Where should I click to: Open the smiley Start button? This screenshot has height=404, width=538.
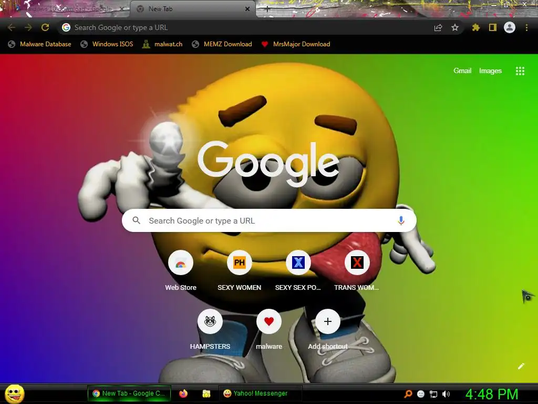(x=15, y=393)
